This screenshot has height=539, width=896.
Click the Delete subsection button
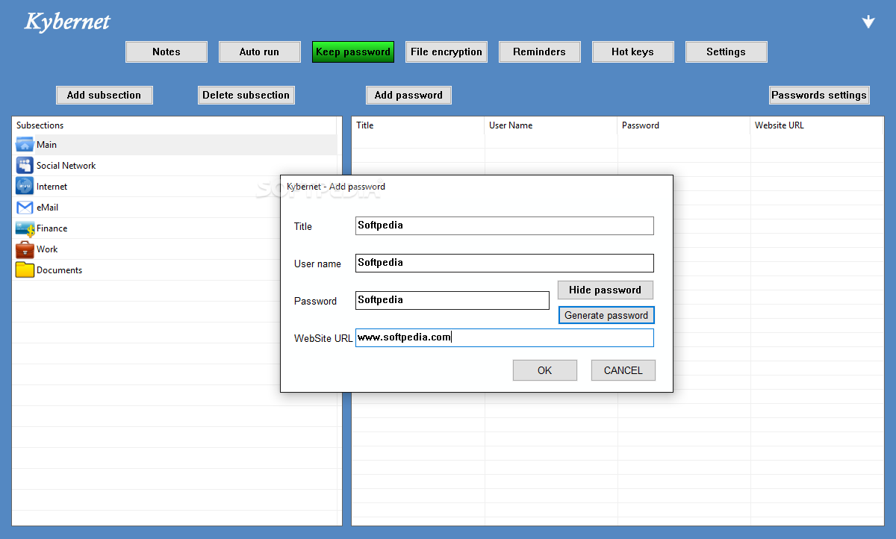coord(246,95)
